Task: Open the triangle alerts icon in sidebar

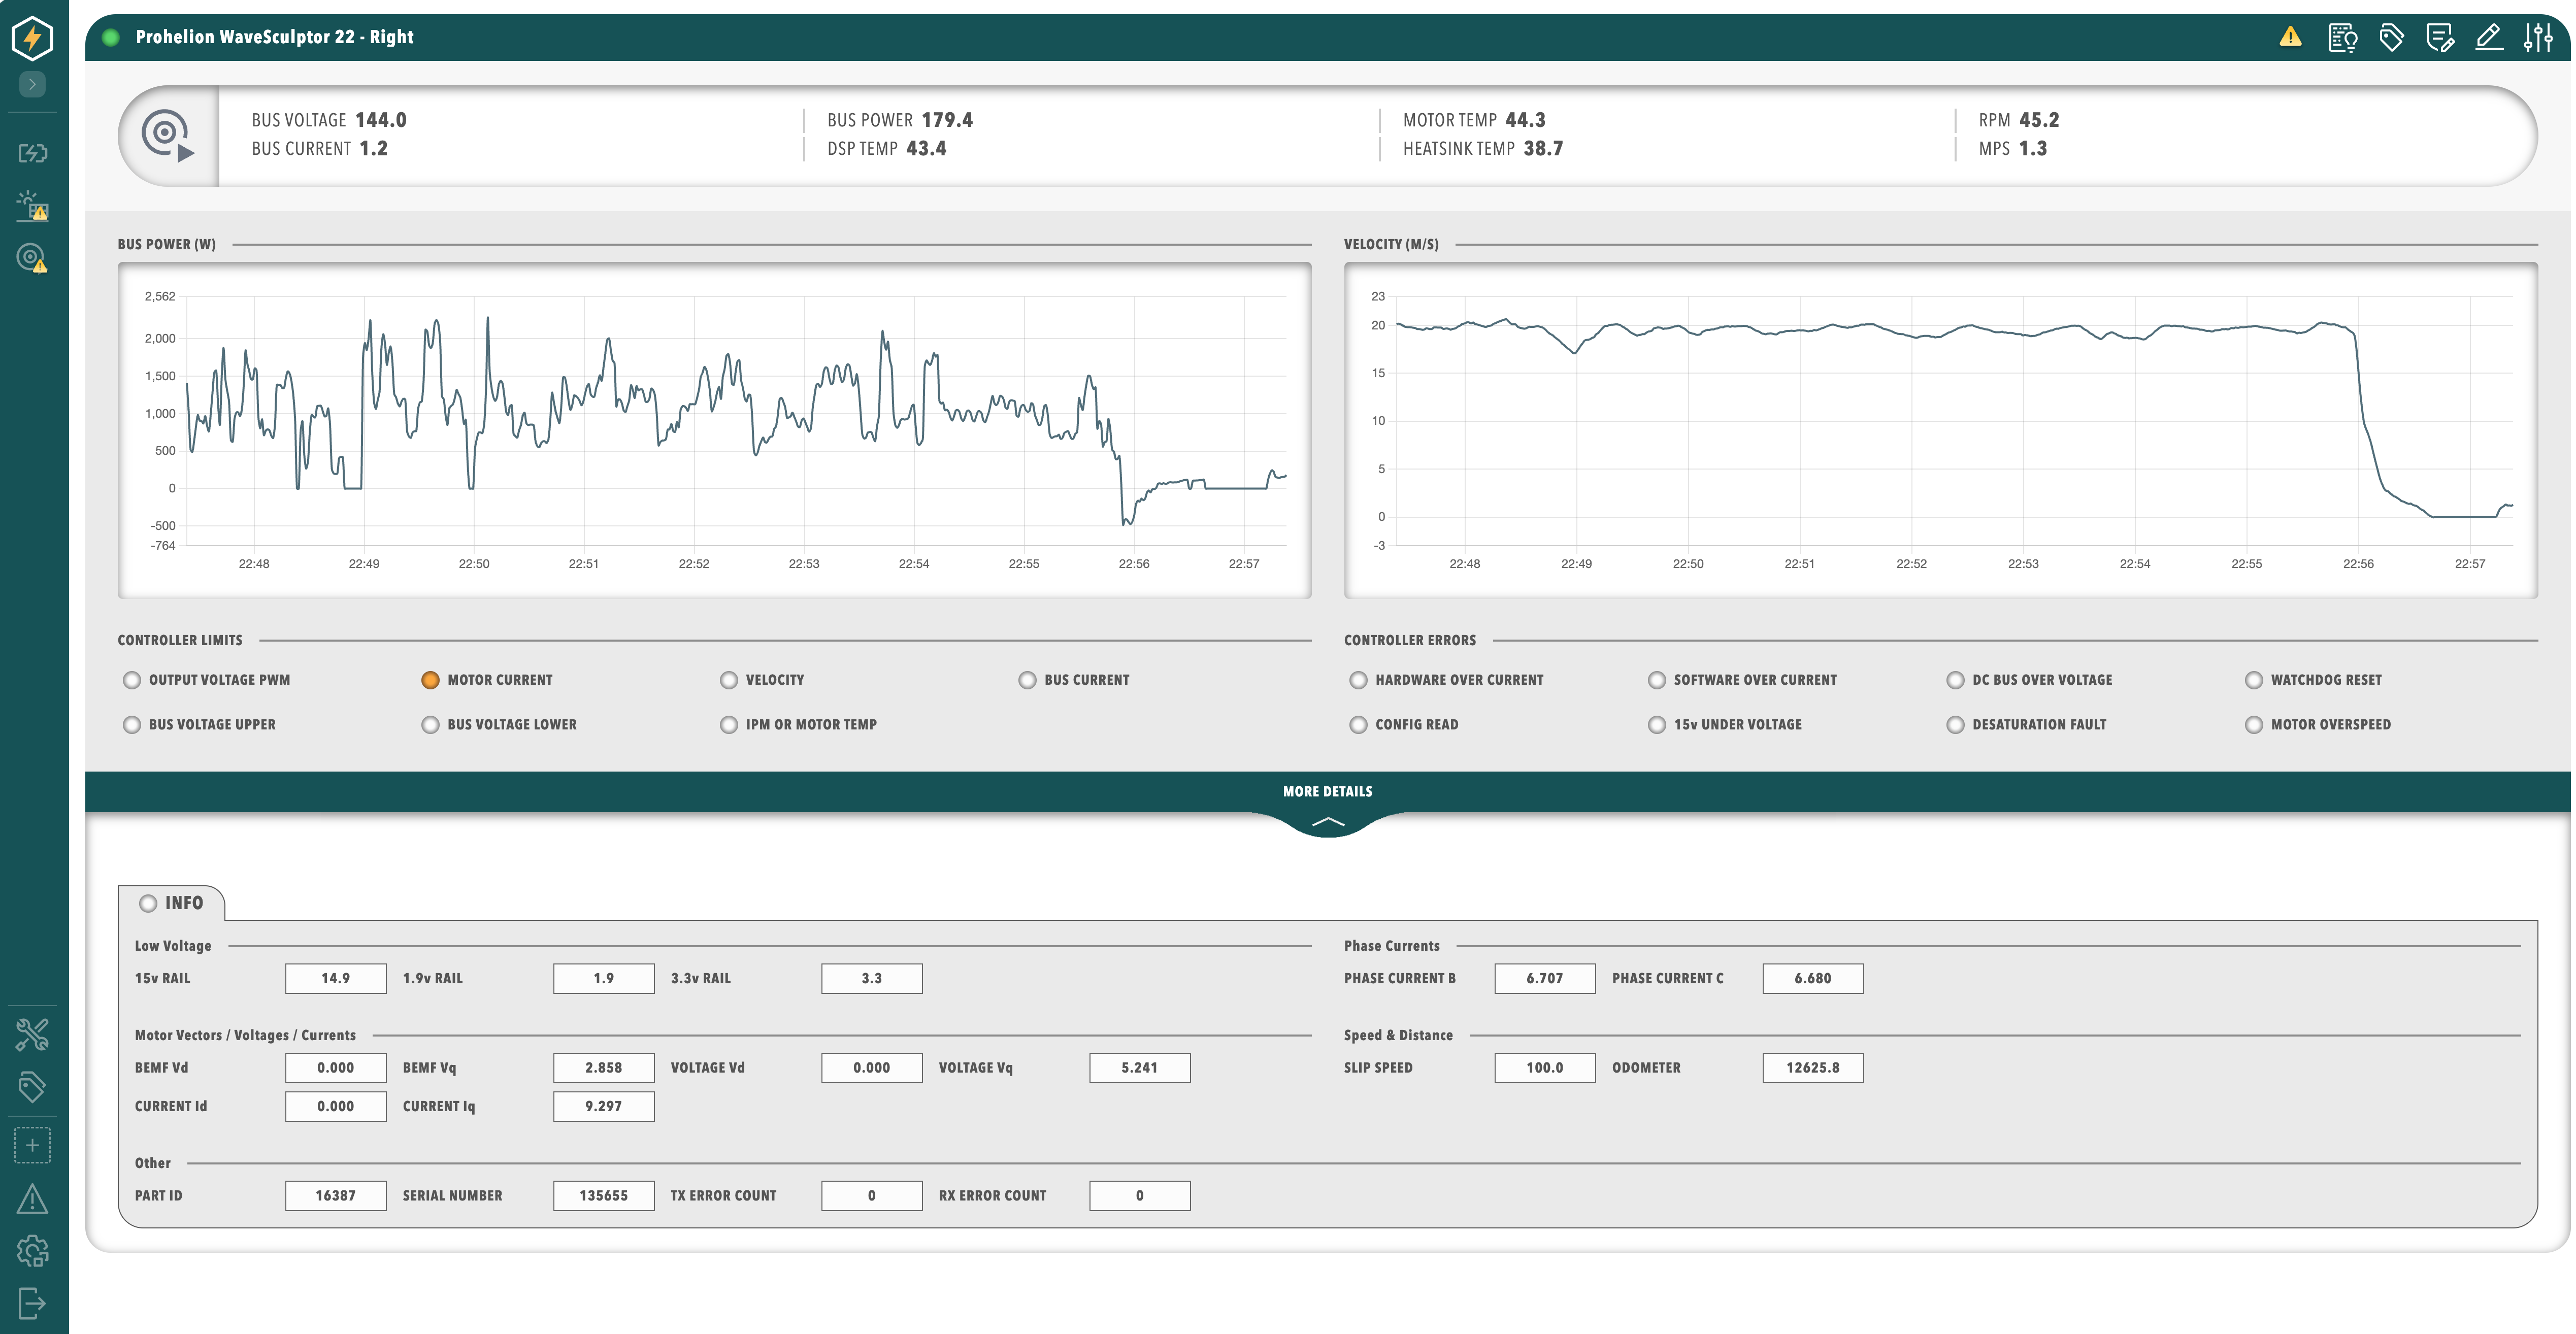Action: pyautogui.click(x=32, y=1198)
